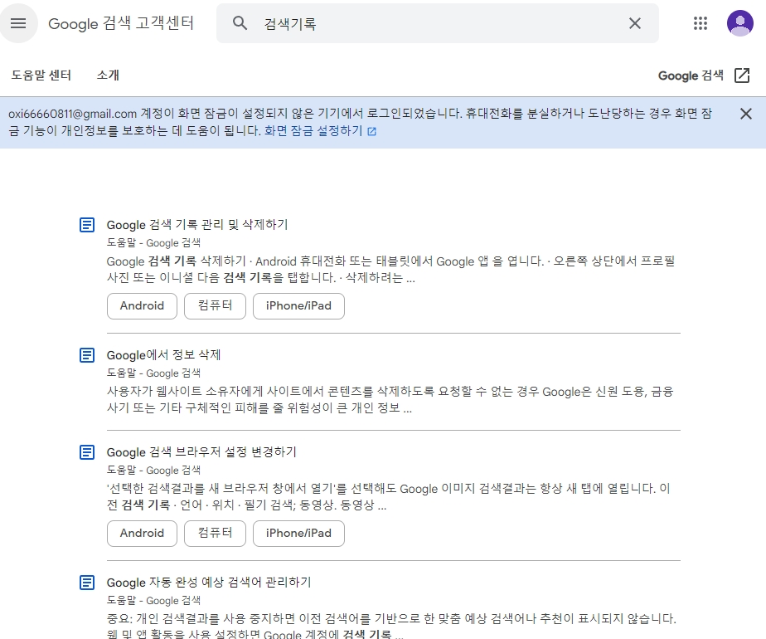Image resolution: width=766 pixels, height=639 pixels.
Task: Click document icon beside 브라우저 설정 변경하기 article
Action: pyautogui.click(x=87, y=452)
